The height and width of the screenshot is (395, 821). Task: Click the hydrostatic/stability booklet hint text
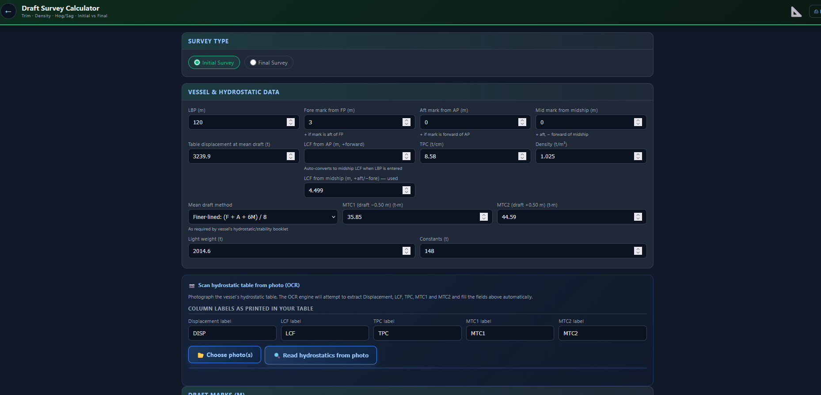pos(238,229)
